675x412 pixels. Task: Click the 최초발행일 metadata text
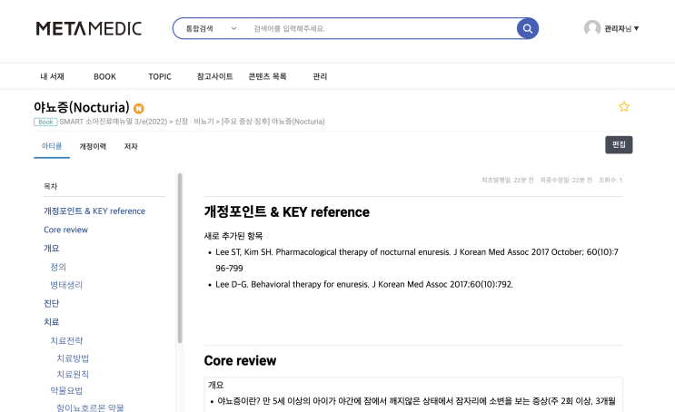(508, 180)
